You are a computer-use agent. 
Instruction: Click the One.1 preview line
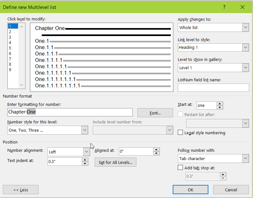103,41
